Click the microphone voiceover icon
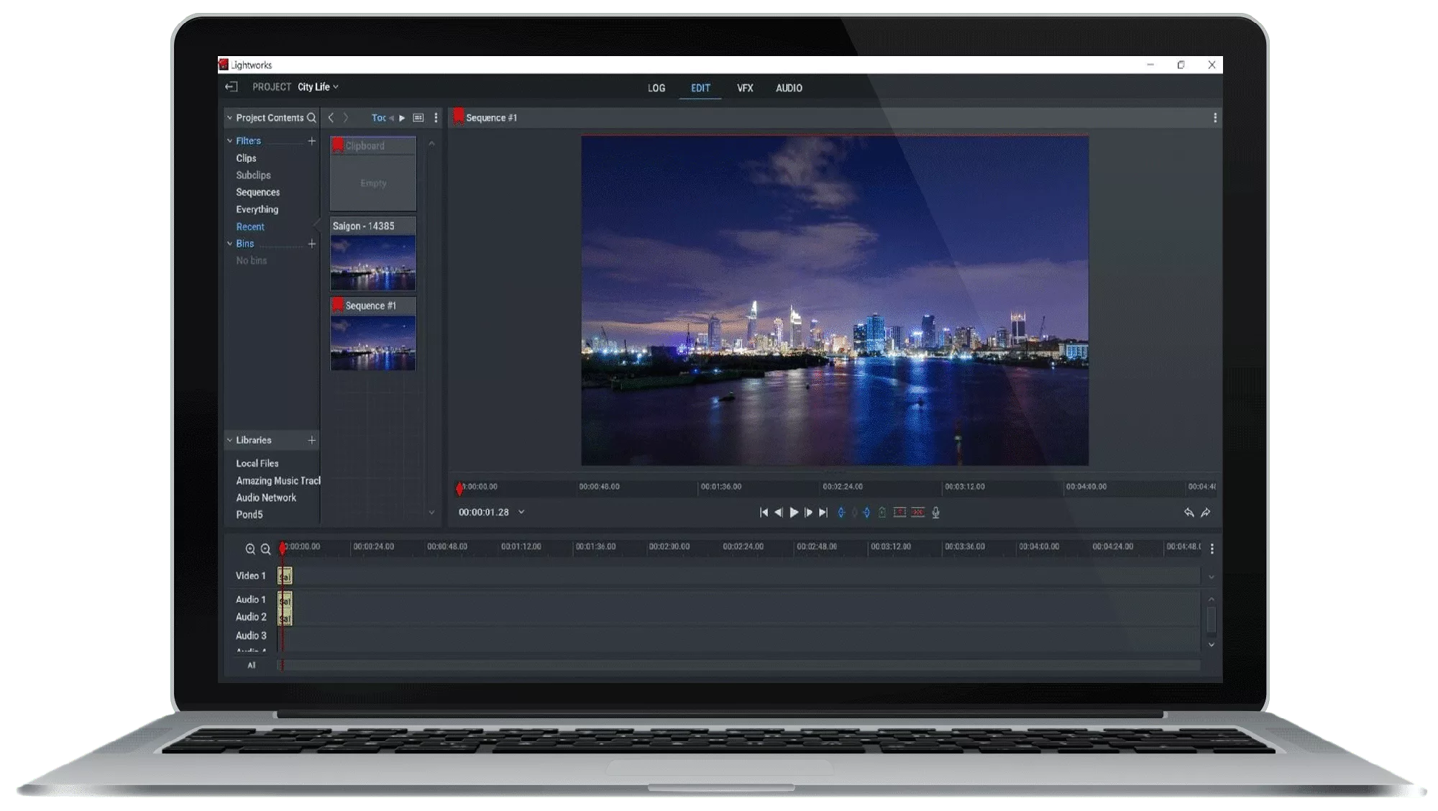Viewport: 1438px width, 811px height. [936, 512]
